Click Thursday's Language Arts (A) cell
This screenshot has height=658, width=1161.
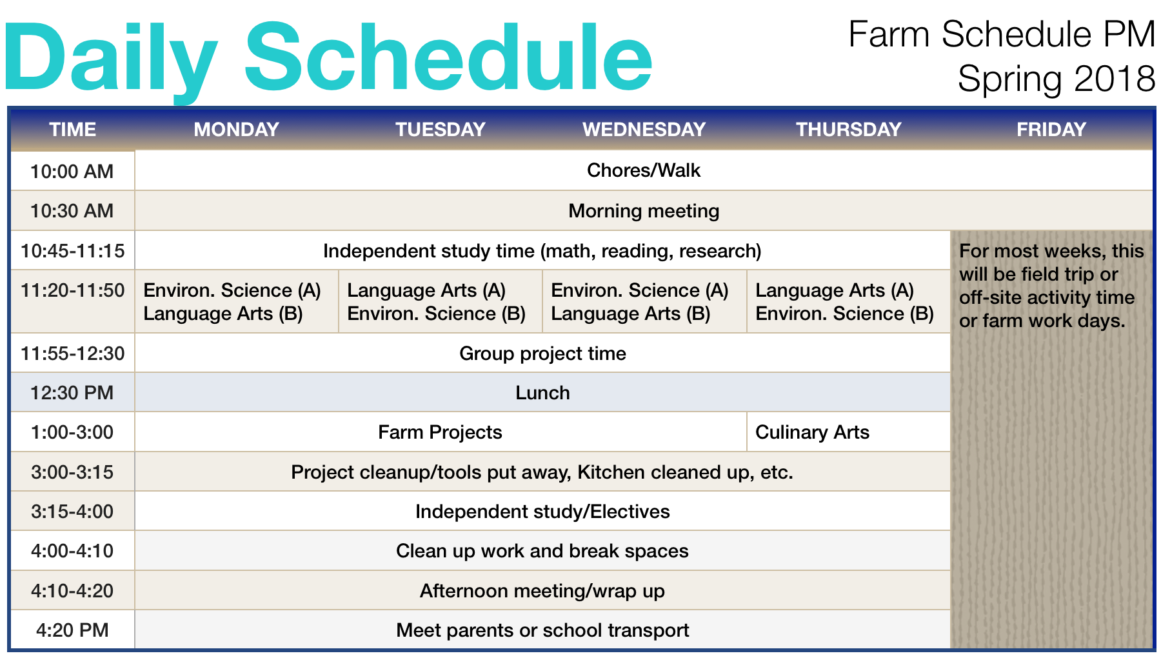click(x=849, y=302)
